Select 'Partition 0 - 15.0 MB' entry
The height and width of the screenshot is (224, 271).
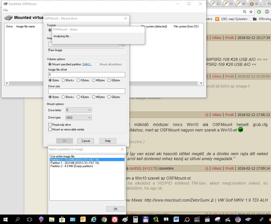point(87,159)
